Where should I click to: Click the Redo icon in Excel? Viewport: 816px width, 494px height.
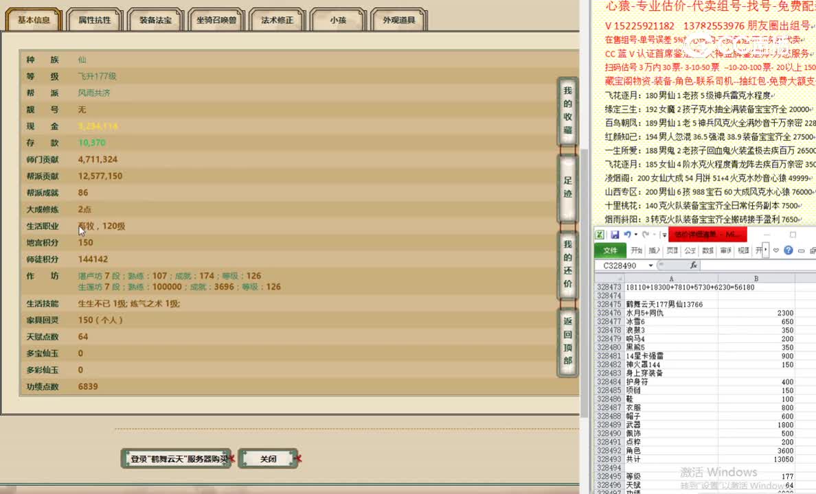pyautogui.click(x=646, y=235)
